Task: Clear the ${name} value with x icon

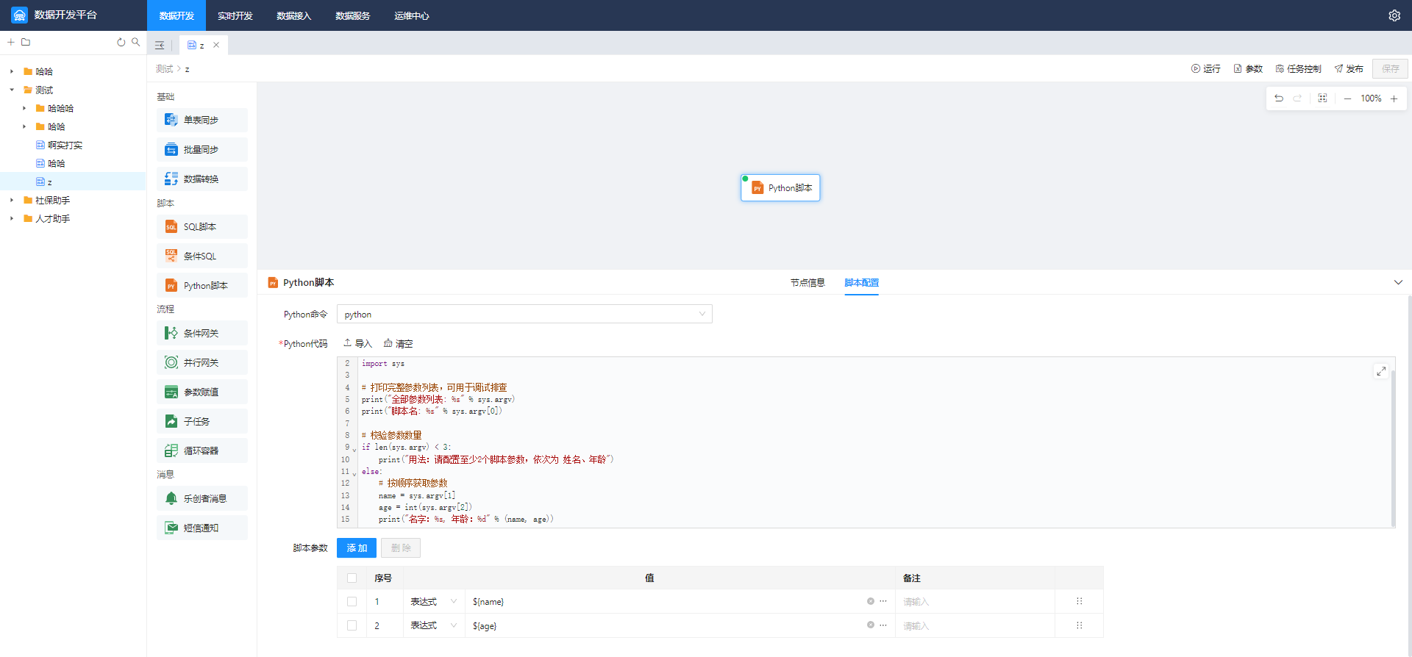Action: point(871,601)
